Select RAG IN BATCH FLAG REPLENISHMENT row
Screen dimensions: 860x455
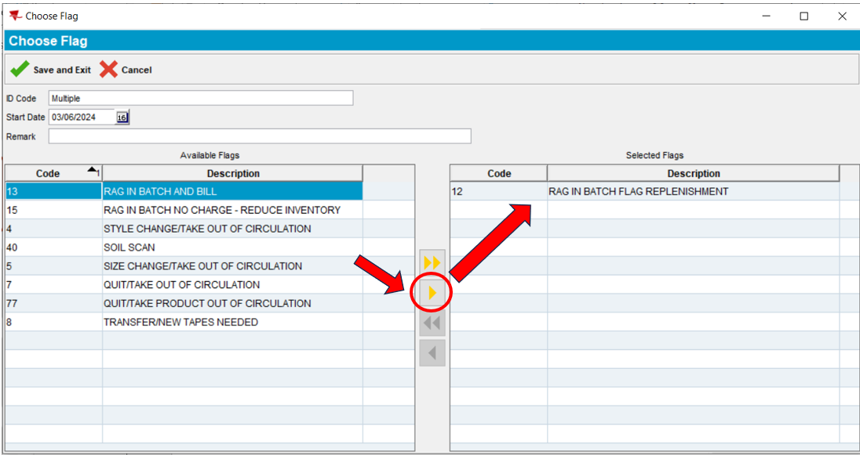(638, 191)
